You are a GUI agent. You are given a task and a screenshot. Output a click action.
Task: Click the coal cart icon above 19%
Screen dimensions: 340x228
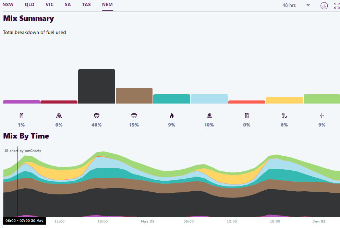tap(134, 116)
